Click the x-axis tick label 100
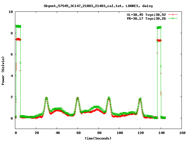 [x=120, y=133]
